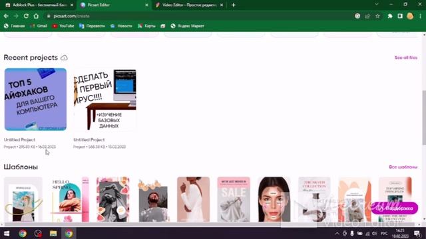The width and height of the screenshot is (426, 239).
Task: Select the SALE template
Action: [x=234, y=199]
